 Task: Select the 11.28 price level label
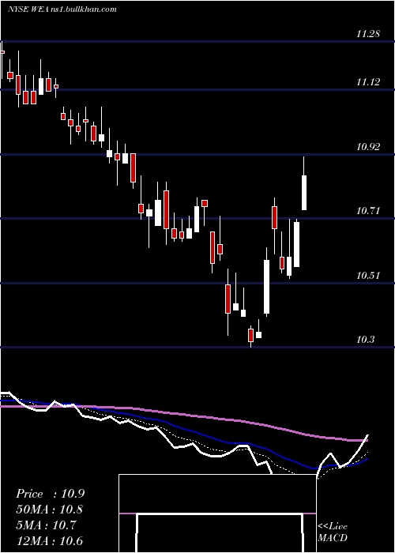coord(368,34)
